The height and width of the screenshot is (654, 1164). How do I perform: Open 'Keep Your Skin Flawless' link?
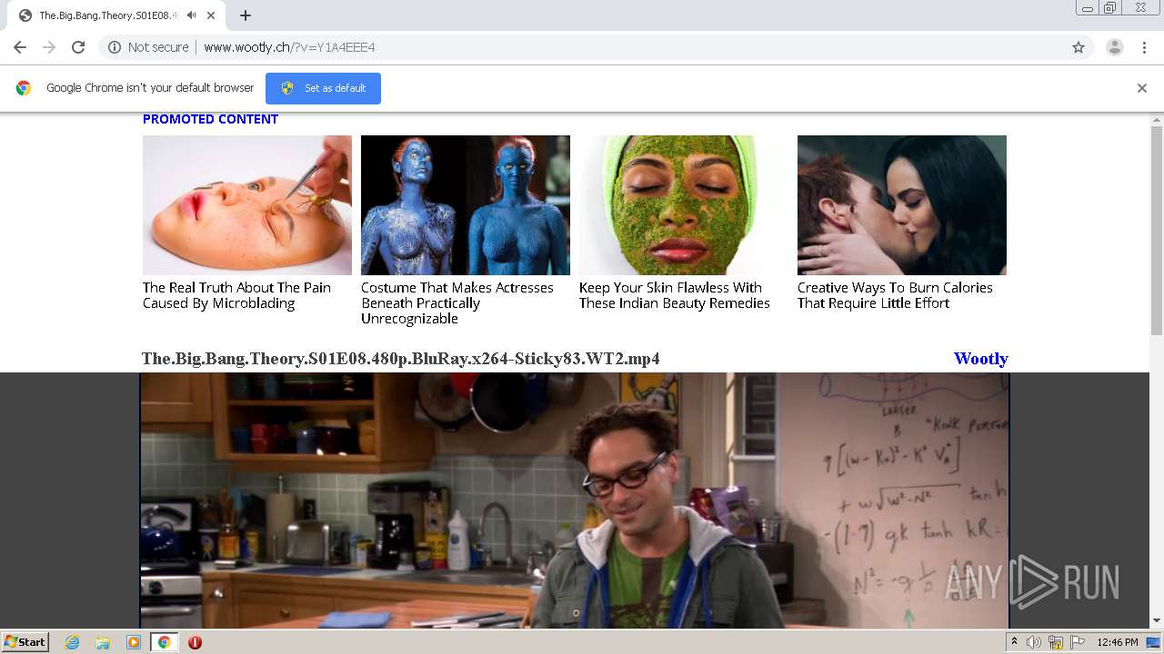point(675,295)
